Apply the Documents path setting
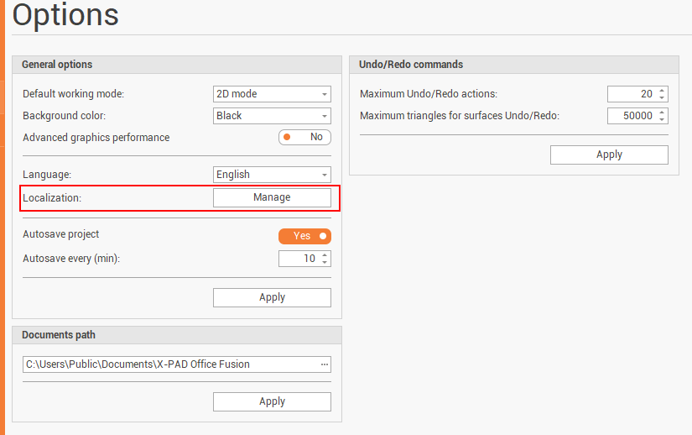Screen dimensions: 692x435 tap(272, 401)
